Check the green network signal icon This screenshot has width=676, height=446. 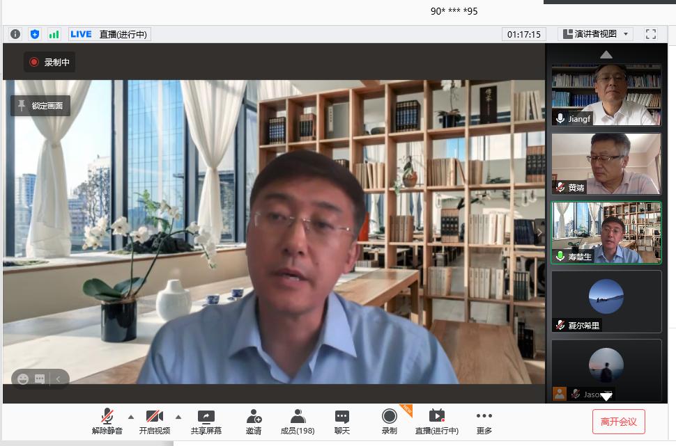click(x=54, y=34)
